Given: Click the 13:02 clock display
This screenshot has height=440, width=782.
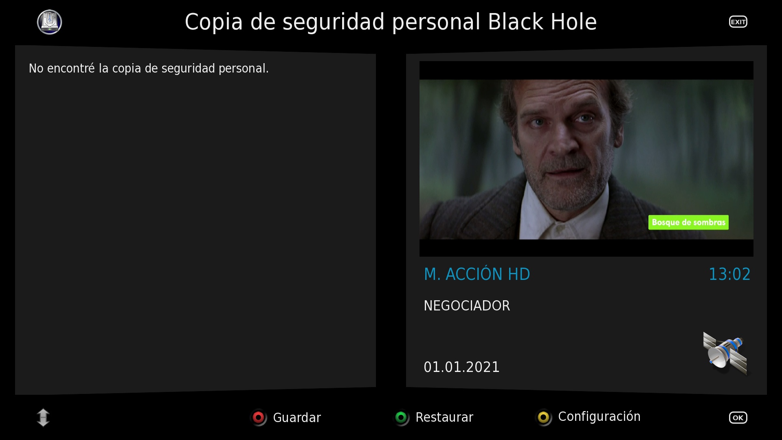Looking at the screenshot, I should (x=729, y=274).
